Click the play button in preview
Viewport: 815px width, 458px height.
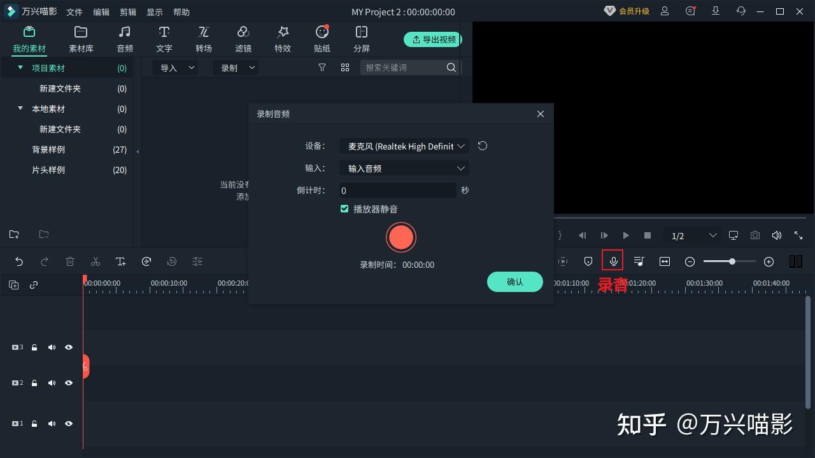pos(626,235)
